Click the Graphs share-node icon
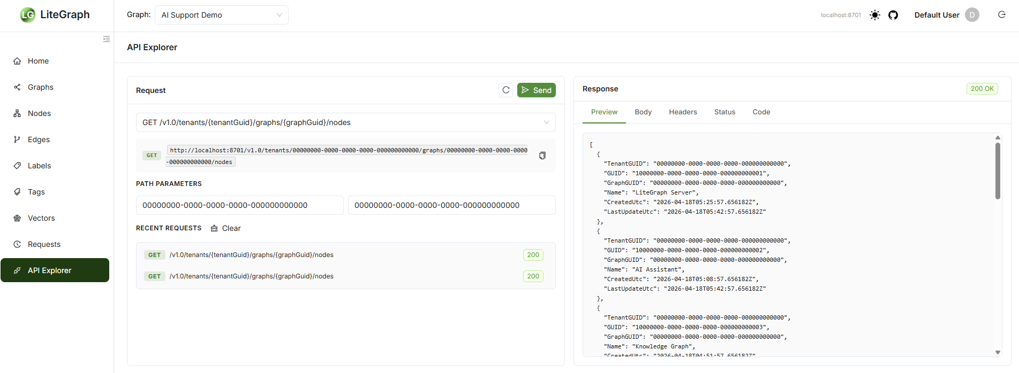1019x373 pixels. coord(17,87)
